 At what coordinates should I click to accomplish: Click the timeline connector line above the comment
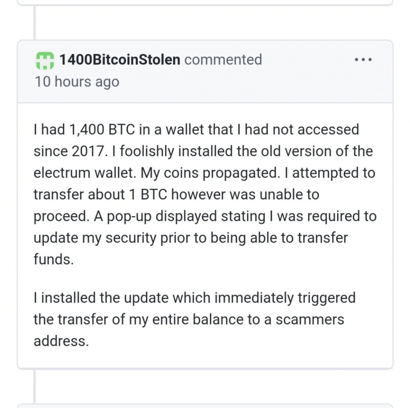coord(34,23)
